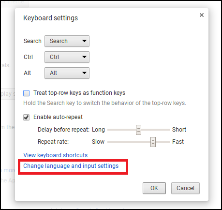Click the 'Enable auto-repeat' label text
The width and height of the screenshot is (222, 210).
[x=58, y=117]
